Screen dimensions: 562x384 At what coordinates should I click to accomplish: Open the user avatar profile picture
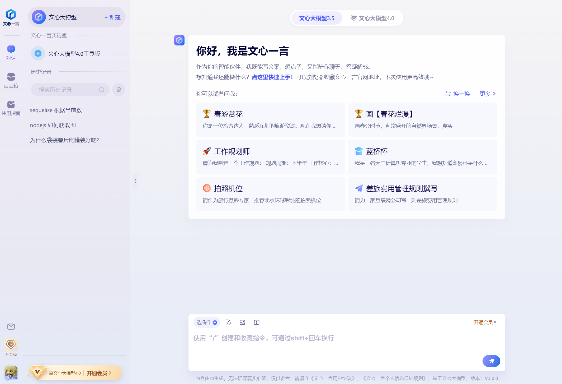(x=11, y=373)
